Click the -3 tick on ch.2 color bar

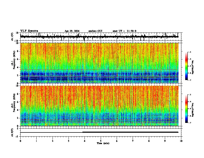[x=190, y=95]
